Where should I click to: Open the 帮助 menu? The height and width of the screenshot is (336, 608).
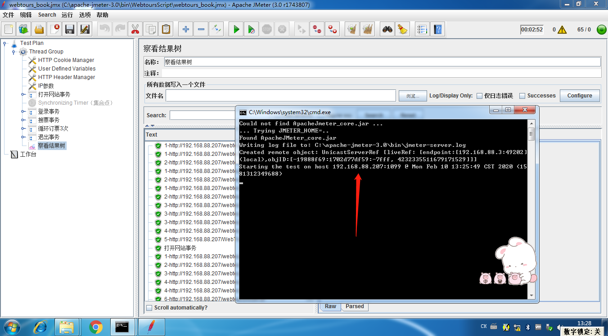tap(102, 15)
